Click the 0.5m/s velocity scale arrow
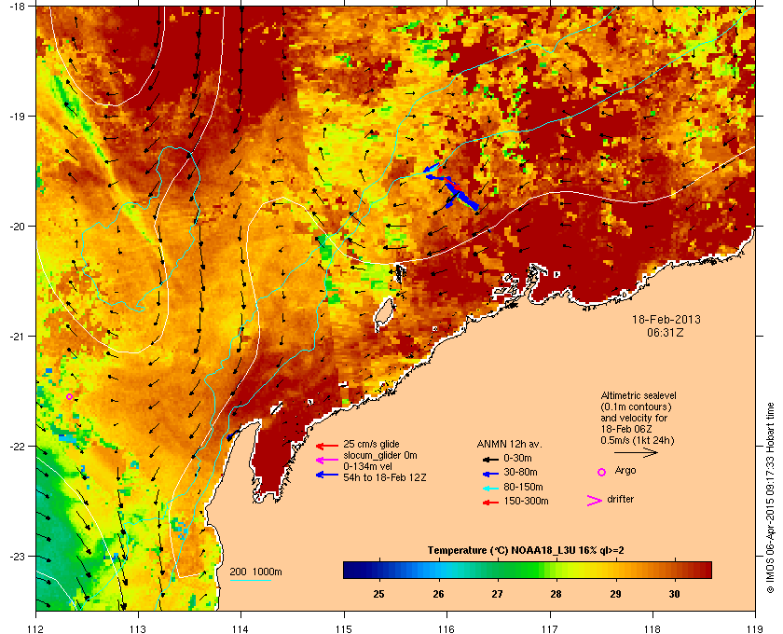The width and height of the screenshot is (783, 634). [636, 453]
